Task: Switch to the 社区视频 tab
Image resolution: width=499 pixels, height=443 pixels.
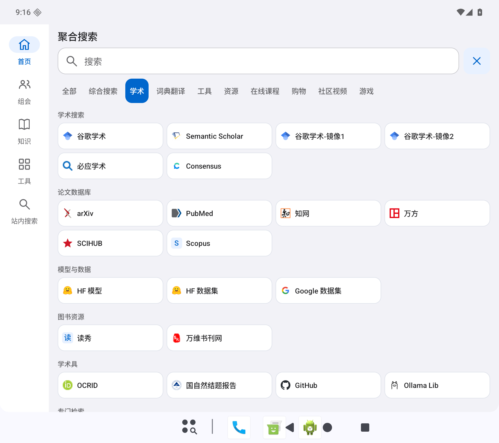Action: click(x=333, y=91)
